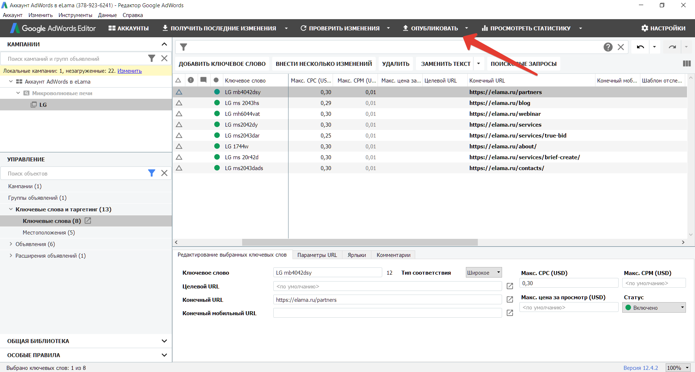Image resolution: width=695 pixels, height=372 pixels.
Task: Collapse Ключевые слова и таргетинг section
Action: (x=11, y=209)
